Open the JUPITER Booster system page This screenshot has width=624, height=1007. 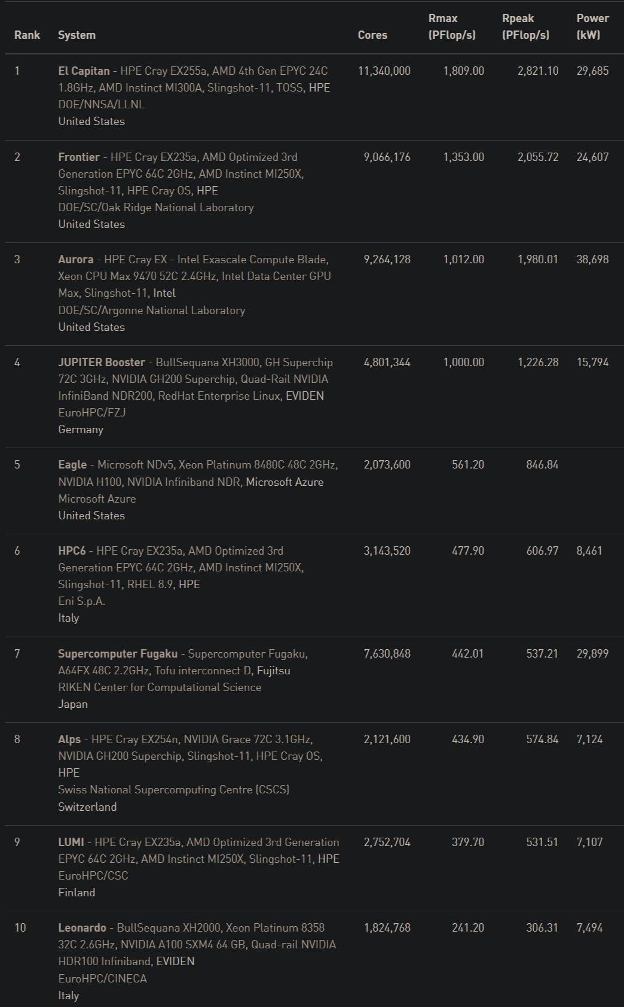(x=102, y=362)
